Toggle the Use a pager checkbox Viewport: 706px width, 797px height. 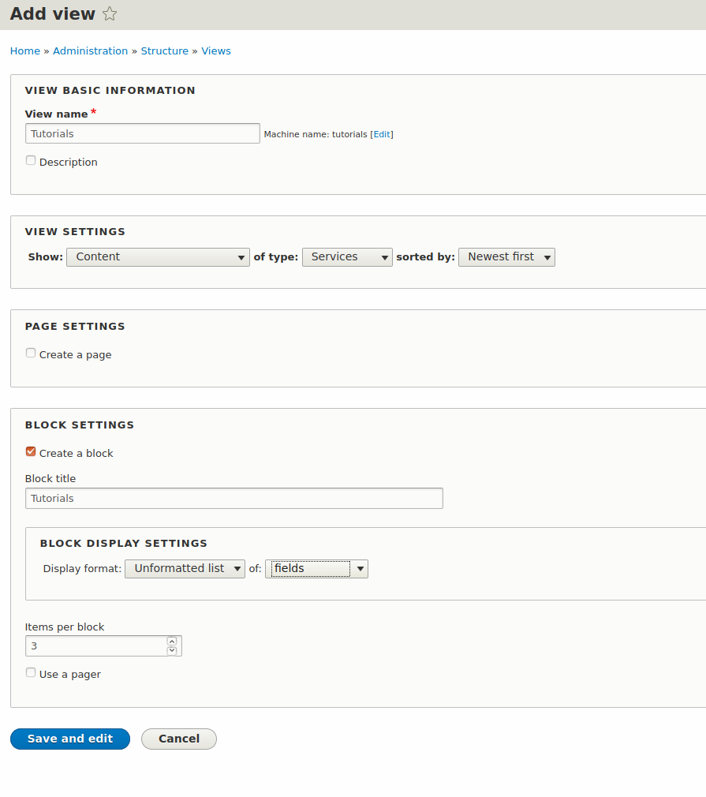[31, 673]
